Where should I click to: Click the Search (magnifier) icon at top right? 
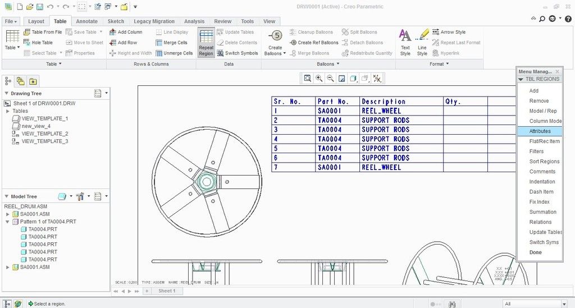542,19
